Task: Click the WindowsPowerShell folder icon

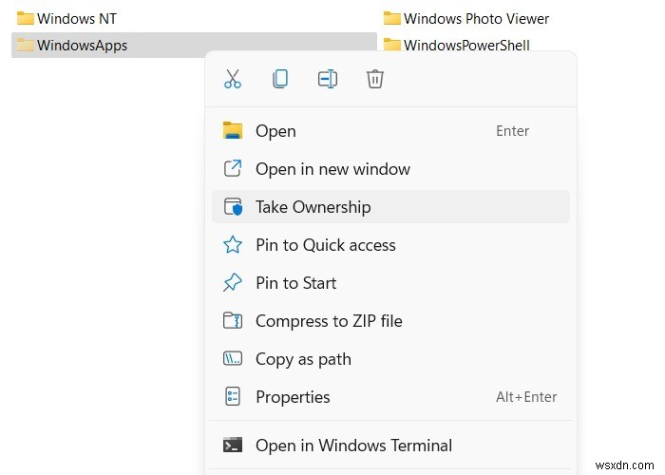Action: tap(391, 45)
